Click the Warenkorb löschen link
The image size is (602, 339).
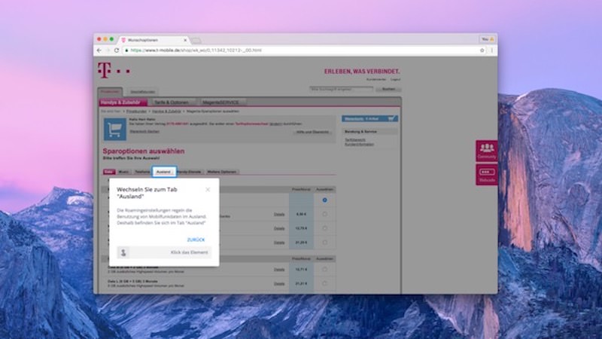tap(144, 131)
